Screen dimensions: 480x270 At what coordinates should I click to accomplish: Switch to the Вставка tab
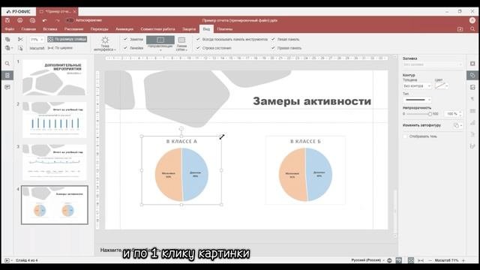coord(50,29)
